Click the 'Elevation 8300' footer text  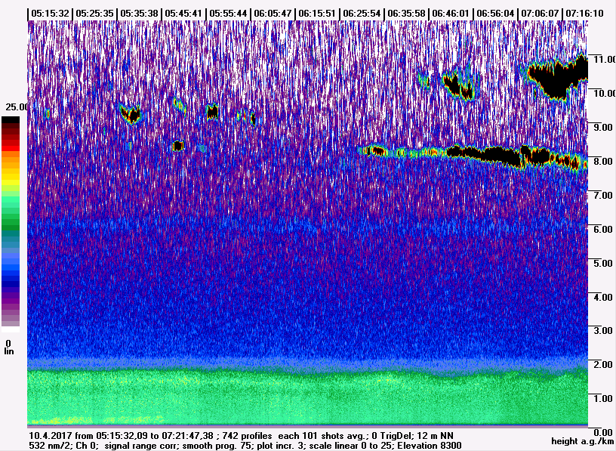click(x=430, y=446)
